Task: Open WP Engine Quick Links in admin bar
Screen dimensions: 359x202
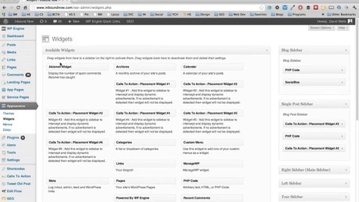Action: pyautogui.click(x=103, y=21)
